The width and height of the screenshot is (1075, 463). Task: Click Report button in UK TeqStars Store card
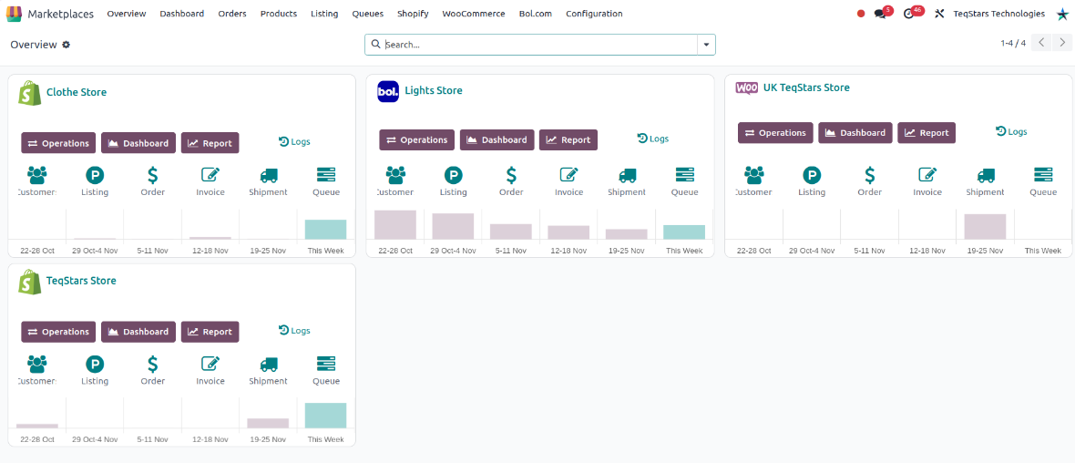927,133
